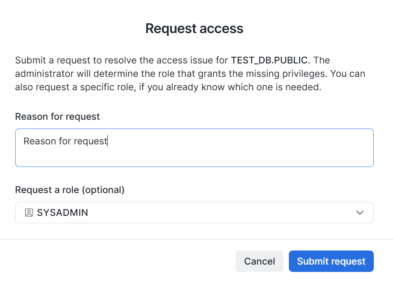The image size is (393, 282).
Task: Click the Cancel button
Action: (x=259, y=261)
